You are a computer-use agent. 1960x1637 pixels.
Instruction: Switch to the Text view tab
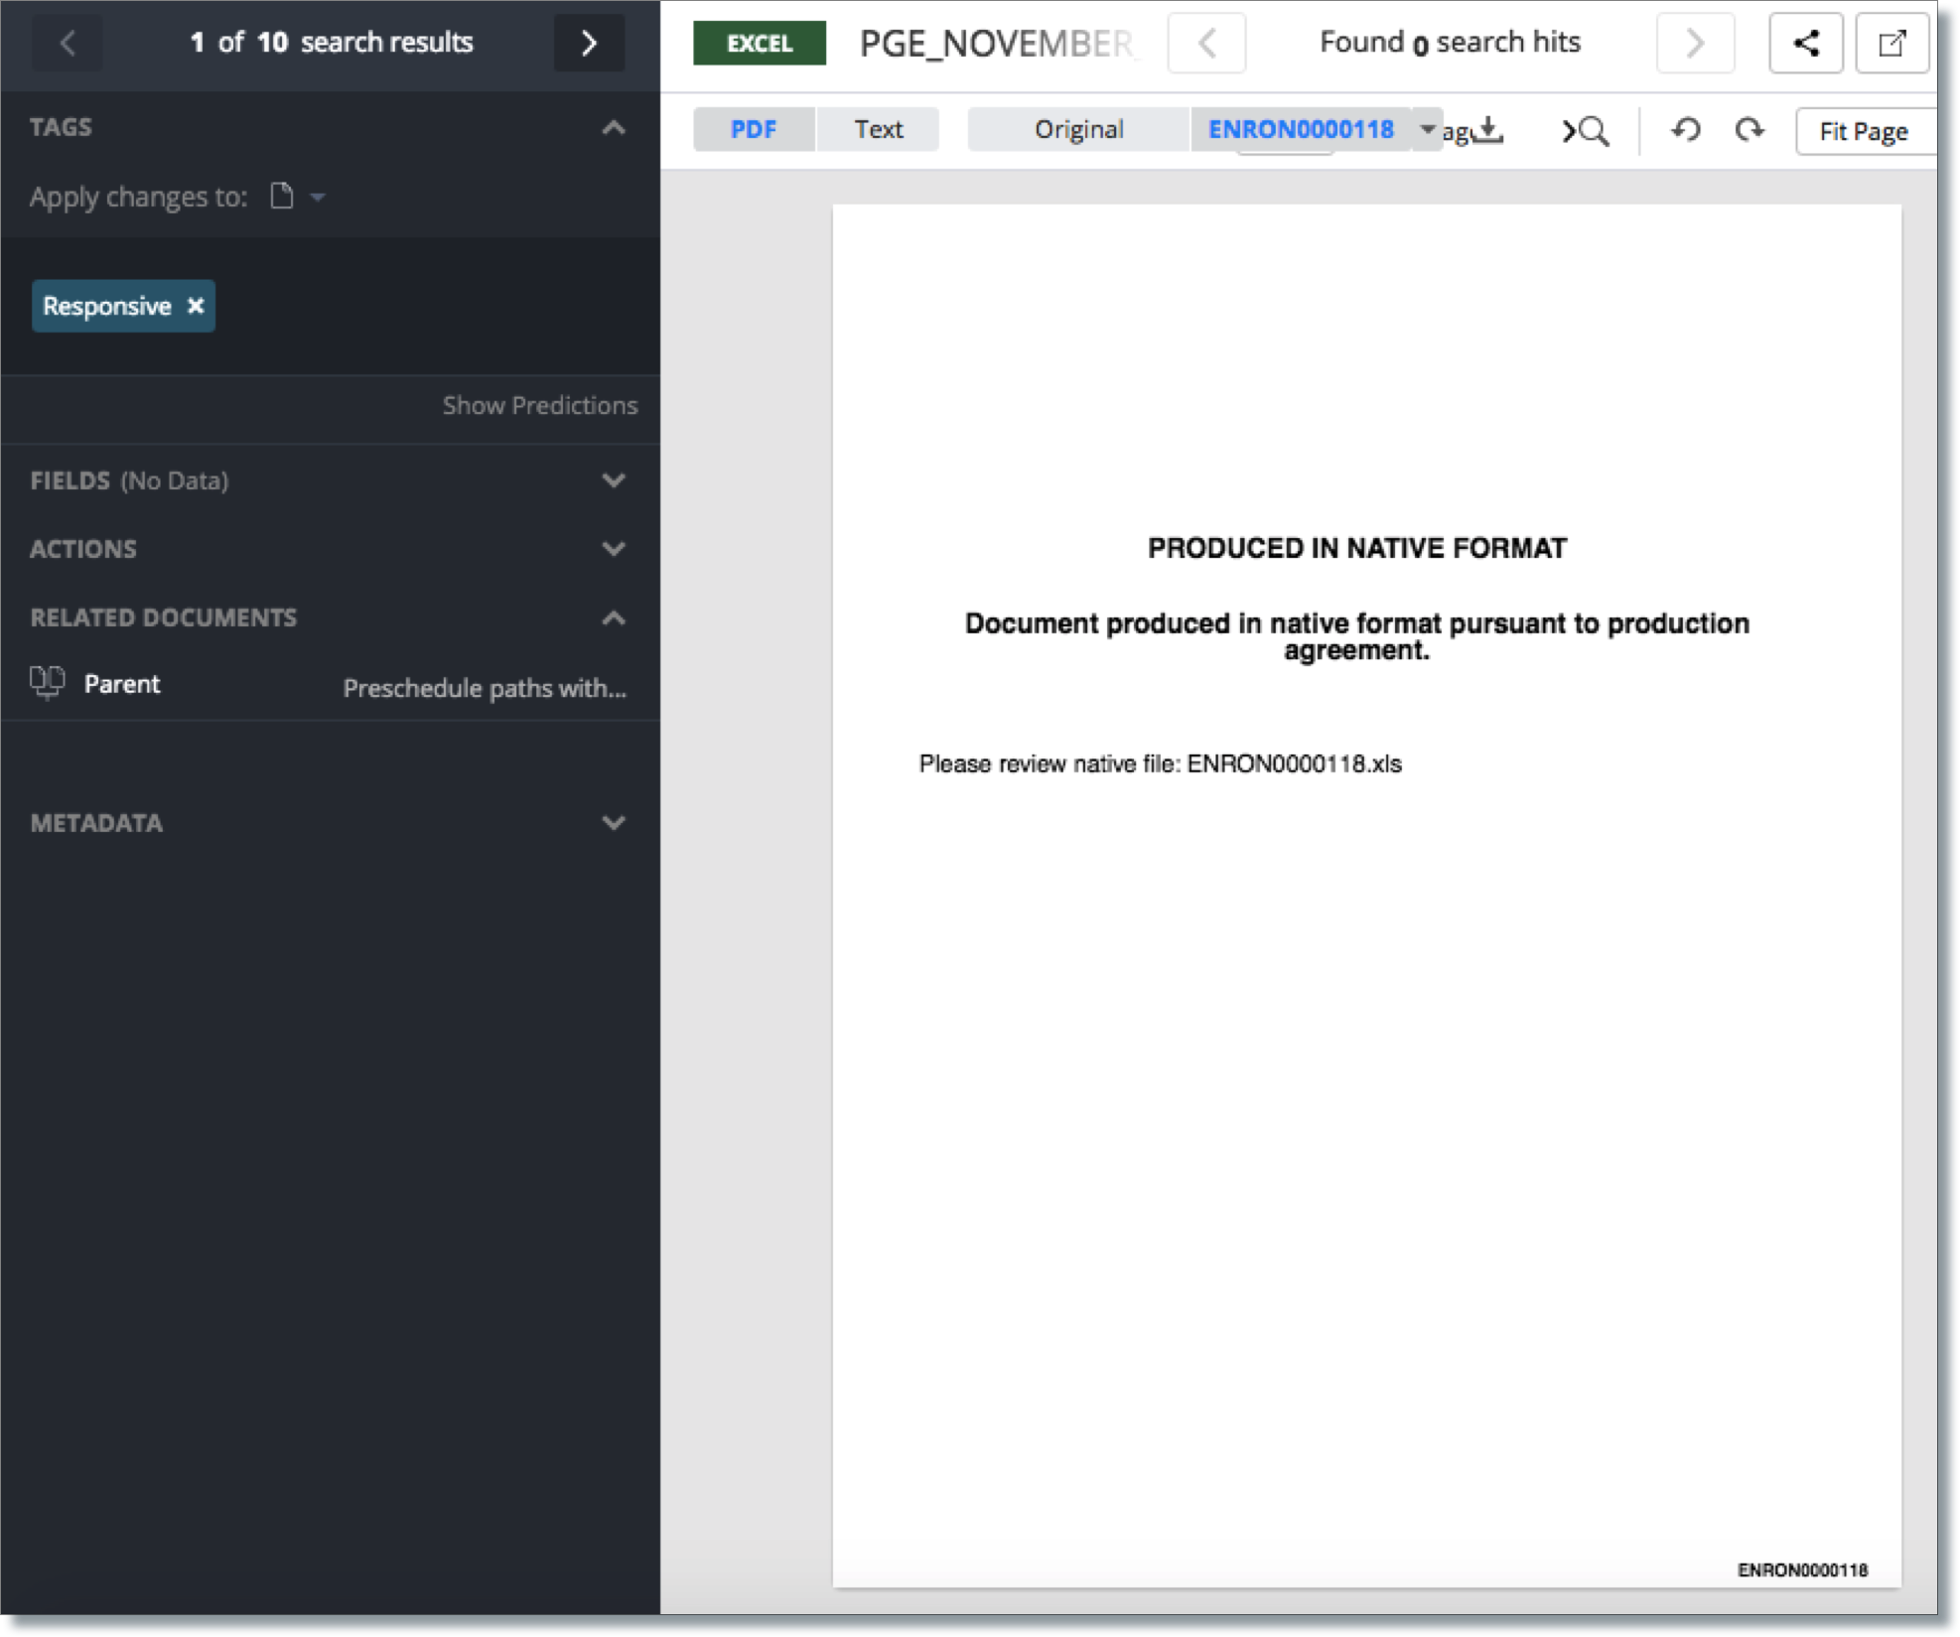pyautogui.click(x=878, y=129)
